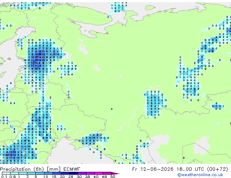
Task: Select the 45–50 mm legend swatch
Action: coord(107,173)
